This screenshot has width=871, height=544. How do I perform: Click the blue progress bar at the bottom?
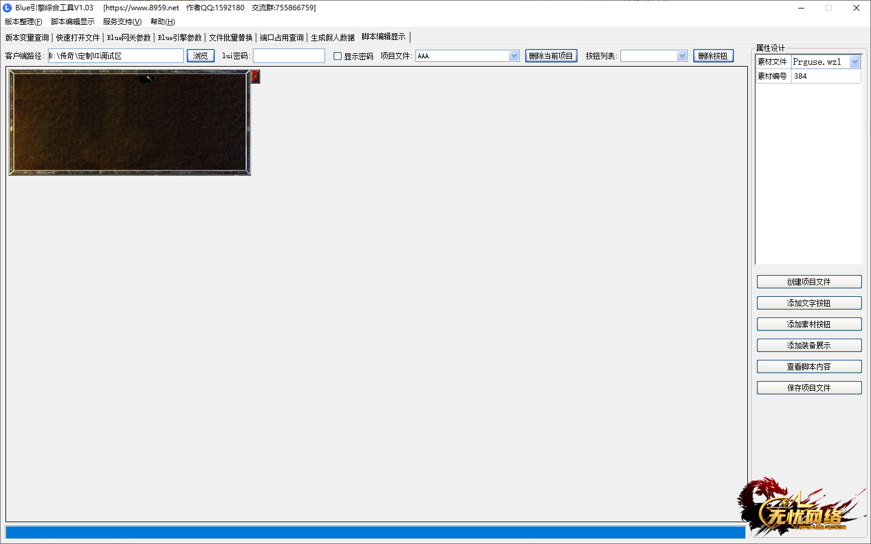click(375, 532)
